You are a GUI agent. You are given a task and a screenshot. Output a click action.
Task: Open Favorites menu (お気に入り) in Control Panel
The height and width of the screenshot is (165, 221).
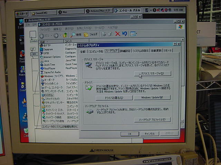84,28
